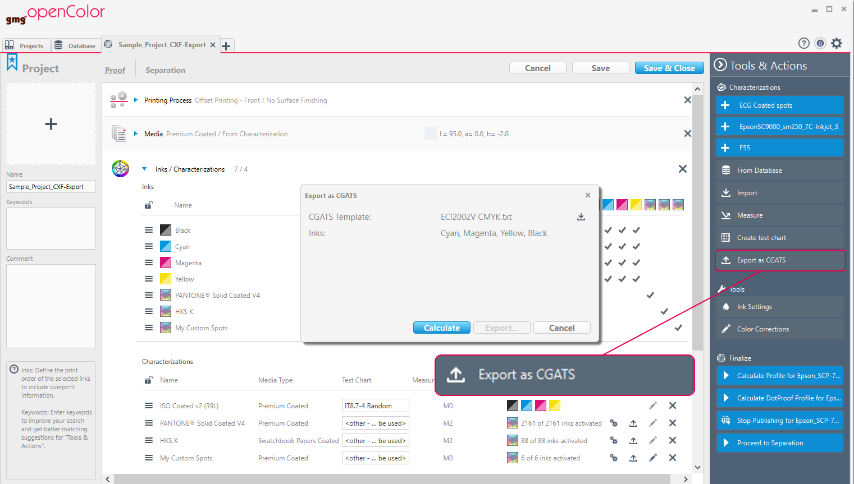
Task: Delete the My Custom Spots characterization
Action: coord(673,458)
